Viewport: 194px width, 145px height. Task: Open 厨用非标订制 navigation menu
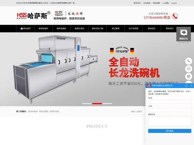[x=98, y=28]
